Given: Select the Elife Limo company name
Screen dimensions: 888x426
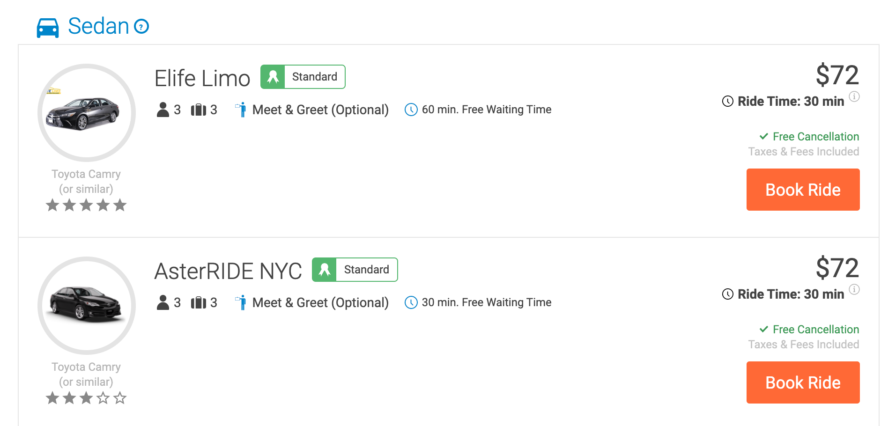Looking at the screenshot, I should point(202,78).
